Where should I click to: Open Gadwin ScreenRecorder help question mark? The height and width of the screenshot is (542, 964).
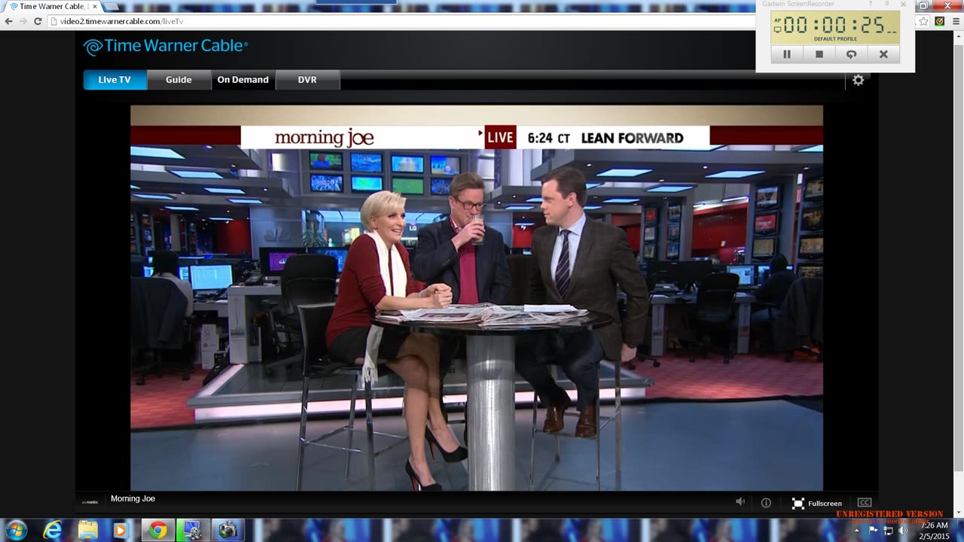(x=871, y=5)
